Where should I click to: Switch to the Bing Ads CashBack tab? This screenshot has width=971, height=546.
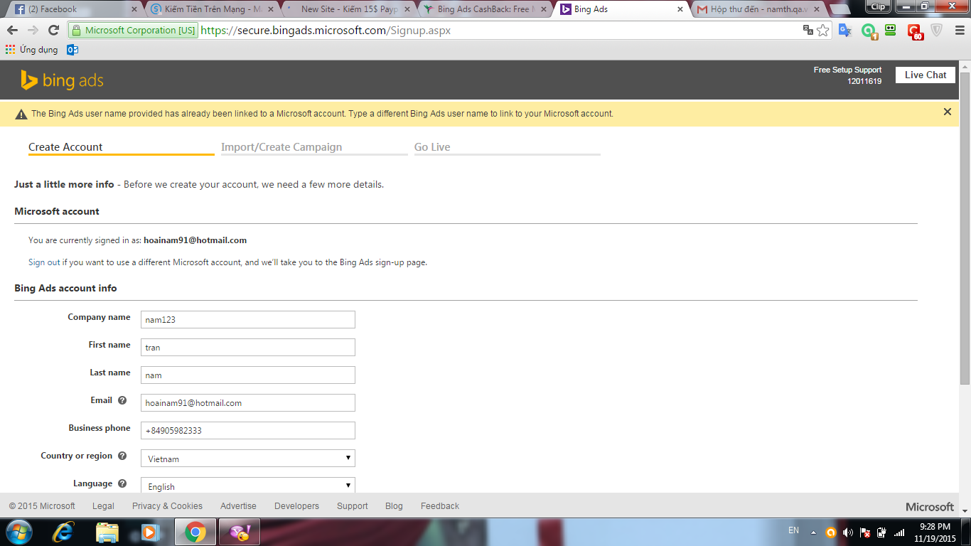pos(483,9)
